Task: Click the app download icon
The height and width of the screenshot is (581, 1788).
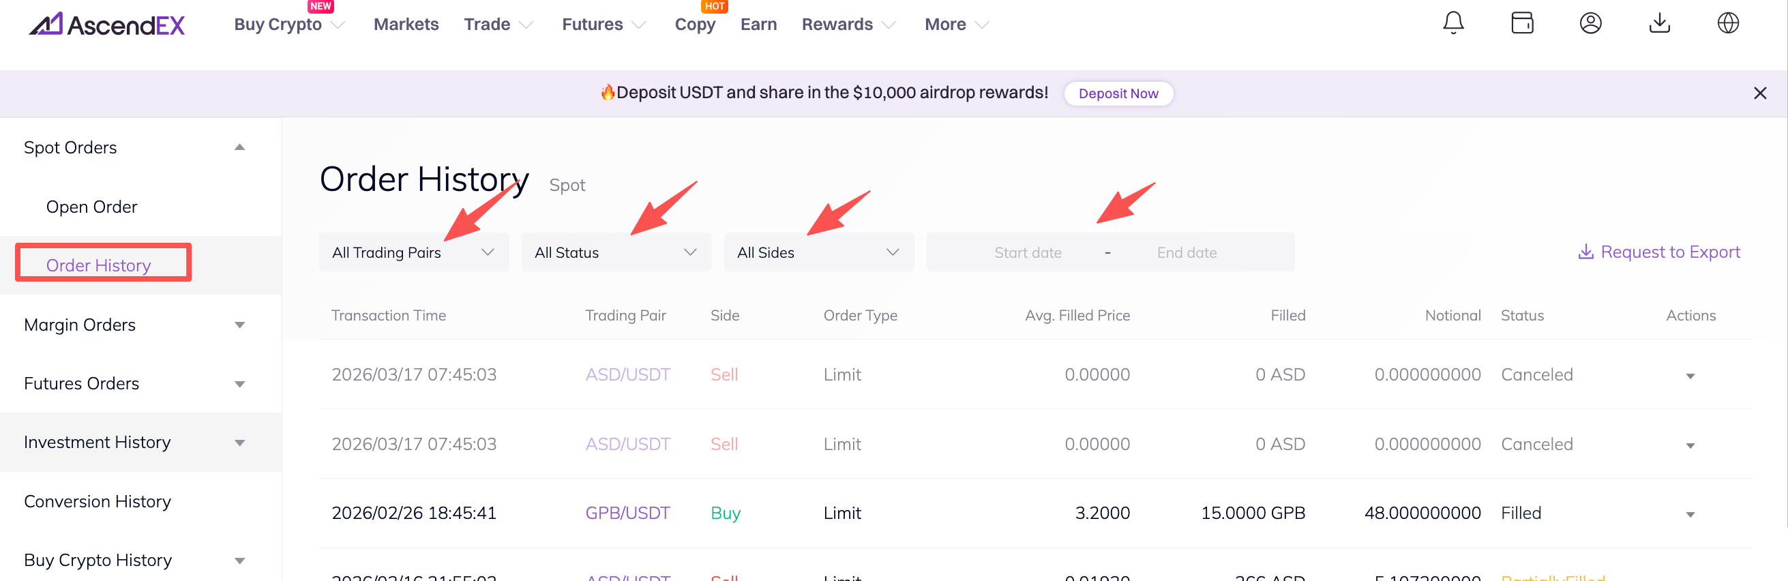Action: [x=1659, y=24]
